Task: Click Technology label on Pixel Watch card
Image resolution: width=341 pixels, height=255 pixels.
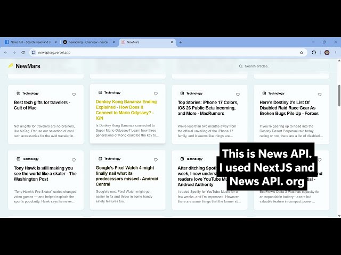Action: coord(112,159)
